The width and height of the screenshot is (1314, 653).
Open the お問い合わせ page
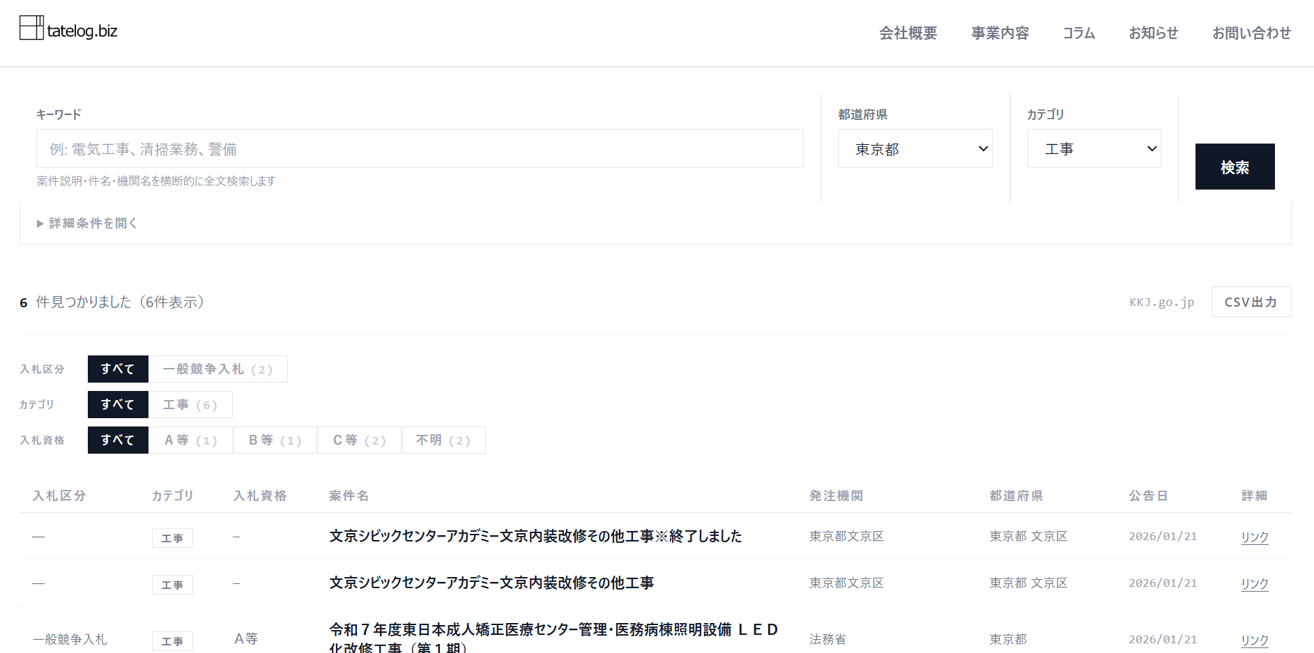[x=1251, y=33]
